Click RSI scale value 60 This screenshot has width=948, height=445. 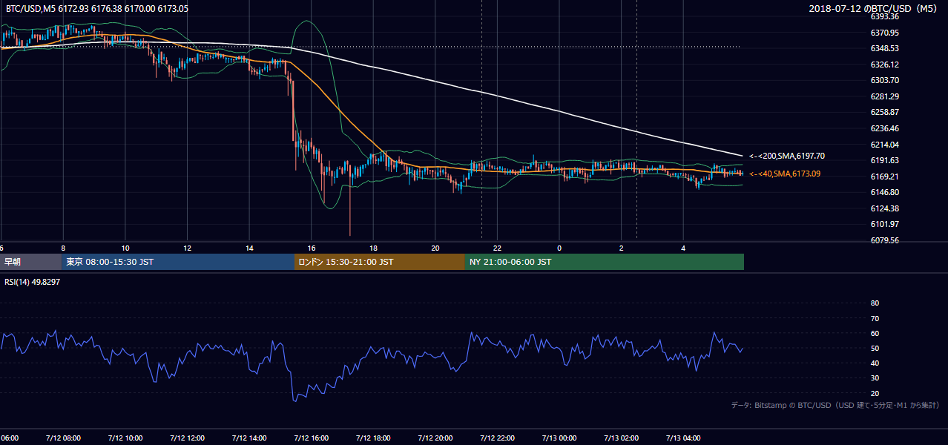pos(875,333)
